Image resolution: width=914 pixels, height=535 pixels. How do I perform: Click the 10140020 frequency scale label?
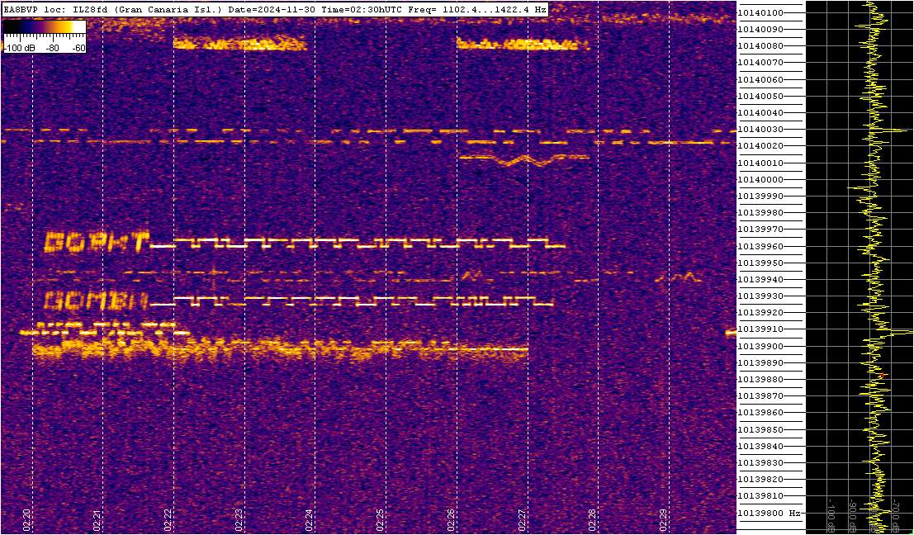click(x=760, y=145)
